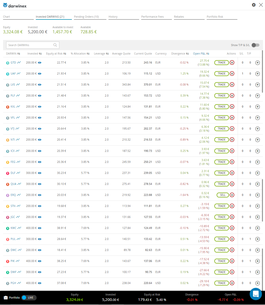
Task: Open the DWF DARWIN link
Action: pyautogui.click(x=13, y=272)
